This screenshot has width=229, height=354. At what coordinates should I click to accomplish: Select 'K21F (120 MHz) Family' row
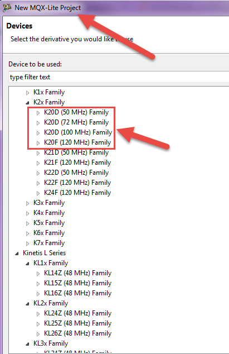point(77,162)
